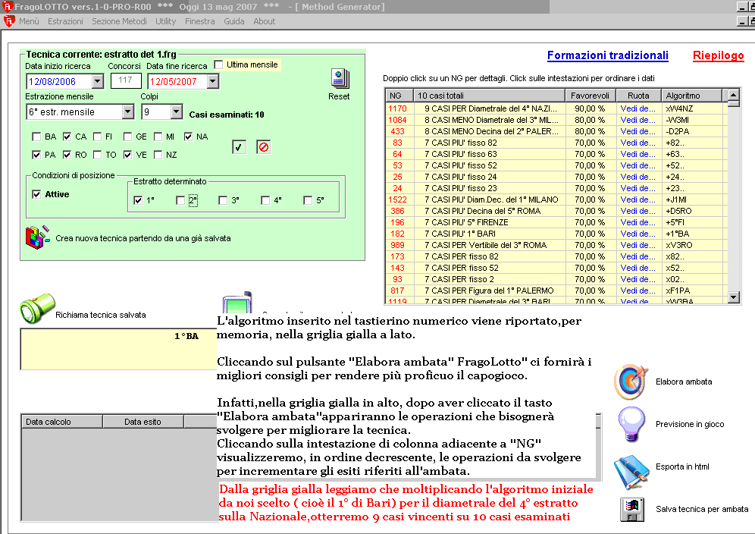Click the Formazioni tradizionali link
The width and height of the screenshot is (755, 534).
click(x=607, y=55)
